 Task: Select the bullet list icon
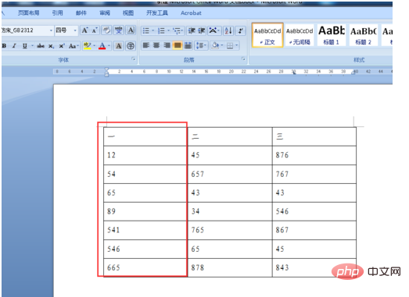(x=145, y=30)
